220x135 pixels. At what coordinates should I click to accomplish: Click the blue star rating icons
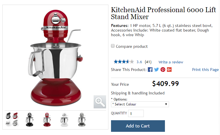pos(124,62)
